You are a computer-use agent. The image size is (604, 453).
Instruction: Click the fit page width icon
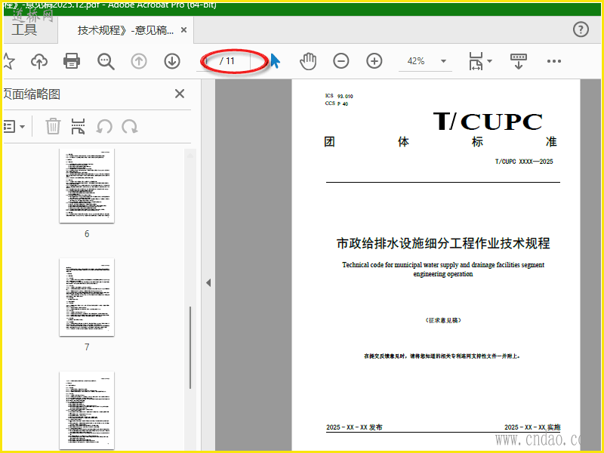[476, 61]
